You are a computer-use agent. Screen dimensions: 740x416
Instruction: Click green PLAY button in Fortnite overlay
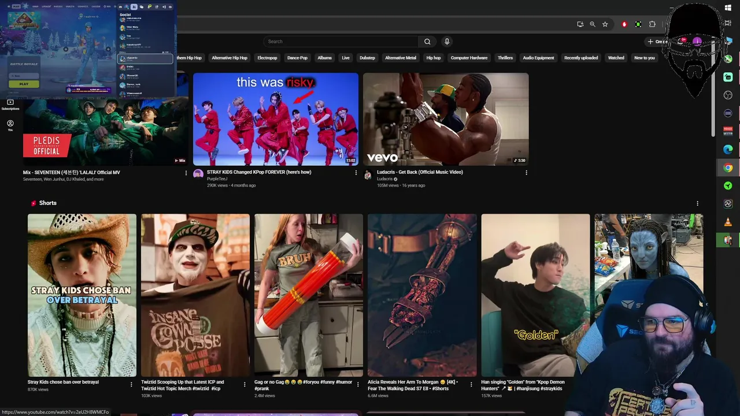coord(24,84)
